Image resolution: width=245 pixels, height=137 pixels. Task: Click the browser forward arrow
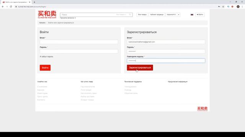coord(7,7)
